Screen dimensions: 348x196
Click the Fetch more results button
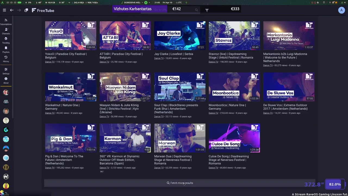tap(180, 183)
